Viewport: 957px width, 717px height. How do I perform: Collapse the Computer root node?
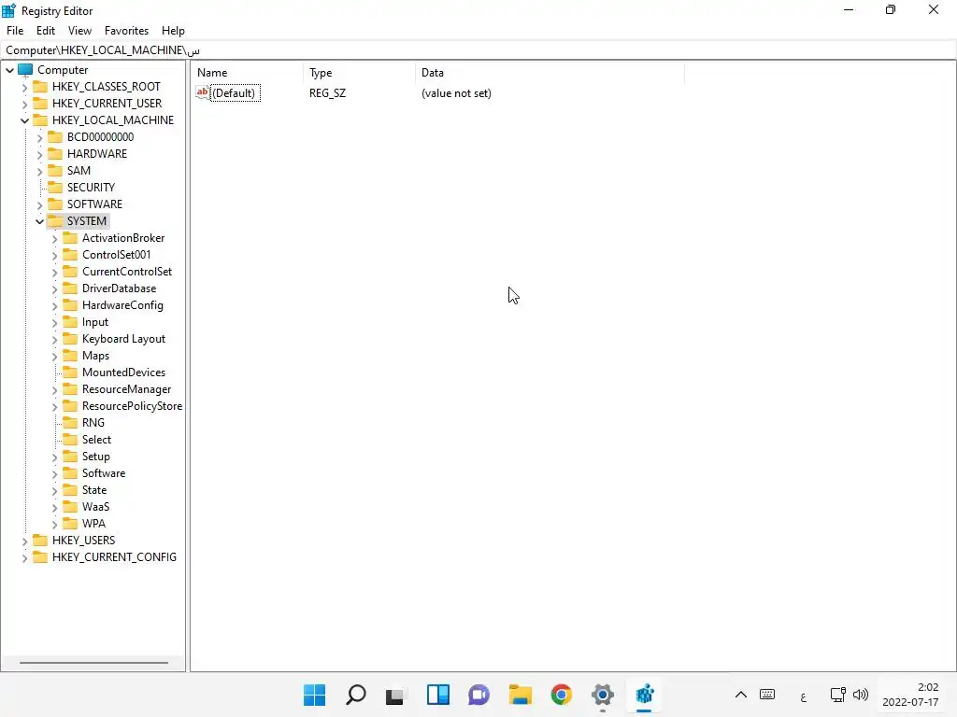pyautogui.click(x=9, y=70)
